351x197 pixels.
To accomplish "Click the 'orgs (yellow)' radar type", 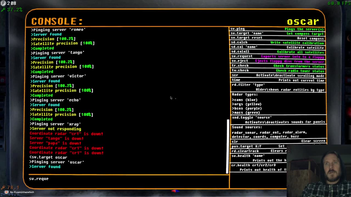I will pos(247,104).
